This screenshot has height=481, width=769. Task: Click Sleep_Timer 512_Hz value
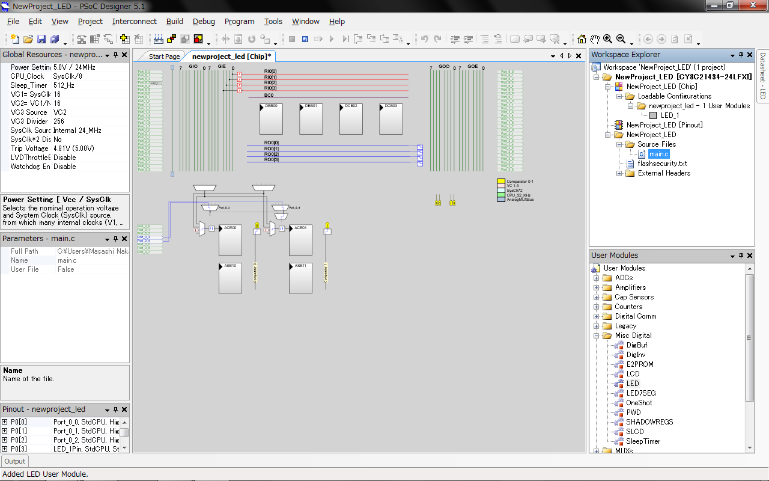(x=90, y=85)
